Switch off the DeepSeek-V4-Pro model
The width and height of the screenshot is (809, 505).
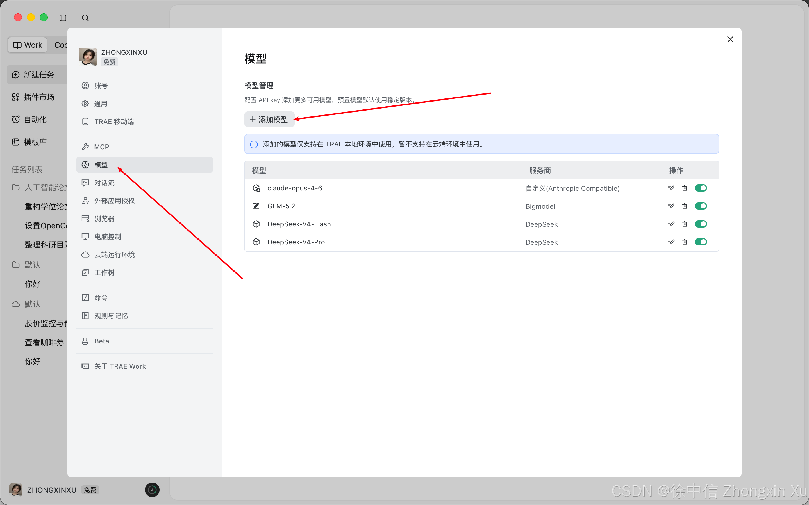pos(701,242)
